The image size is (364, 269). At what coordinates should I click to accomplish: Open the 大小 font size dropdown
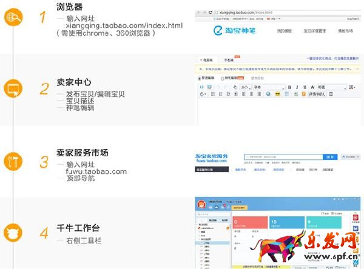245,87
